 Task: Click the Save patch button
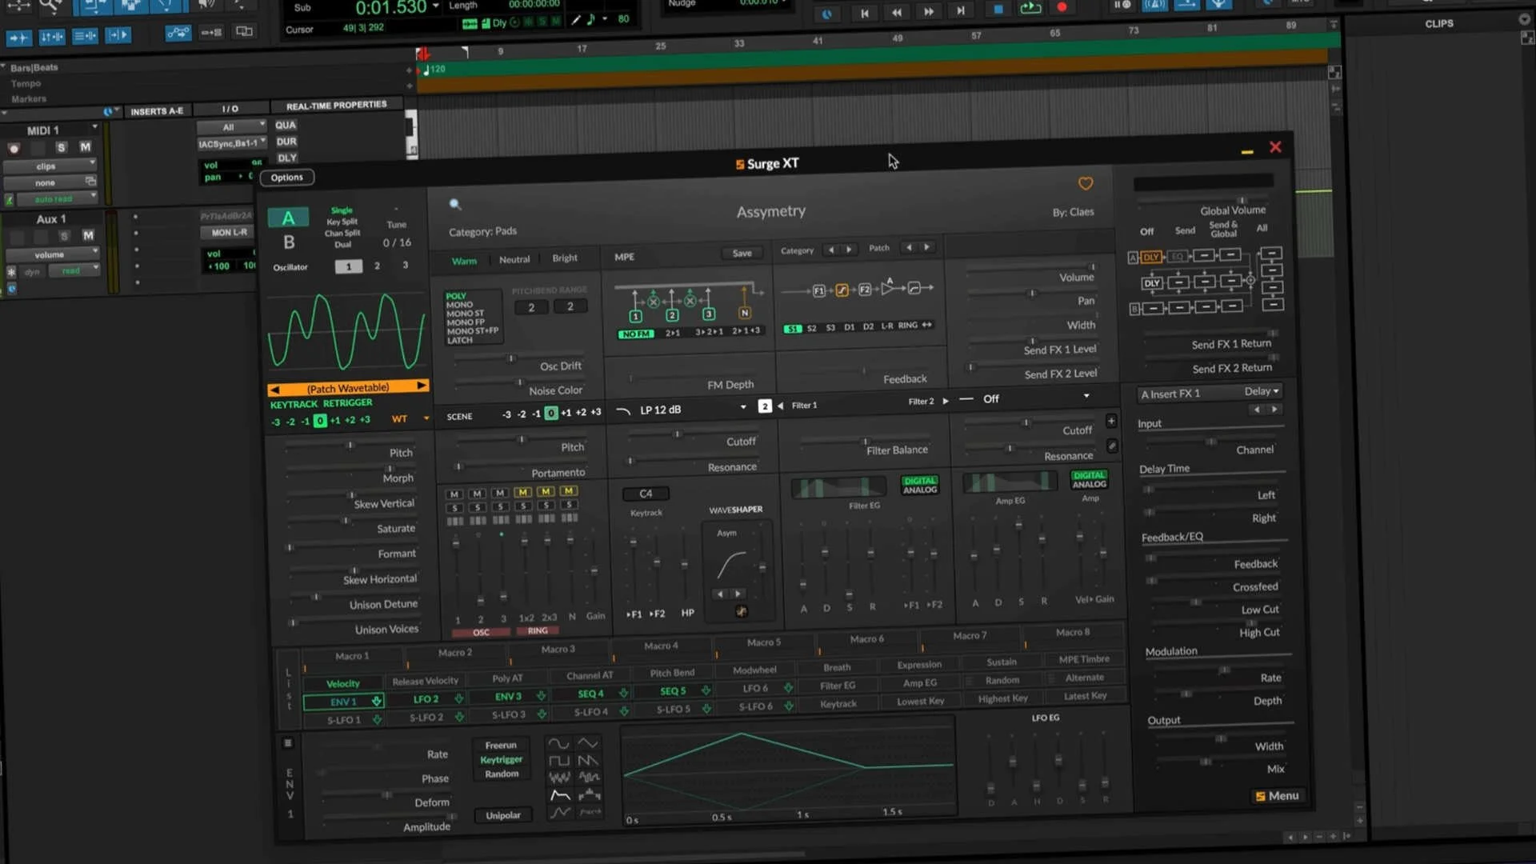click(x=742, y=254)
